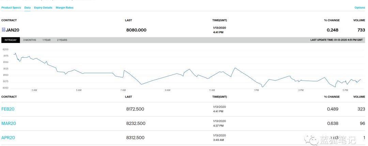Click the WeChat logo in the watermark
Screen dimensions: 368x146
(311, 139)
